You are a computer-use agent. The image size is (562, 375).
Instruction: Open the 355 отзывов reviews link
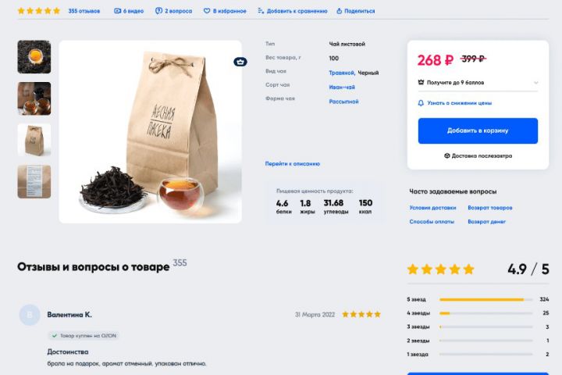pos(84,11)
